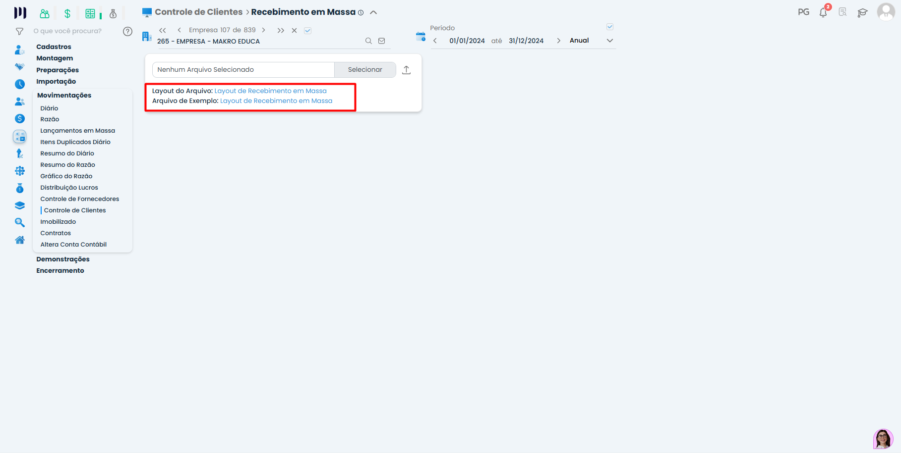Open the document search icon in header

click(x=842, y=12)
